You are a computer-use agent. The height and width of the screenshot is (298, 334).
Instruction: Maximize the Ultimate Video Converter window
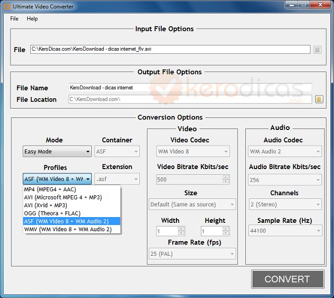(304, 5)
